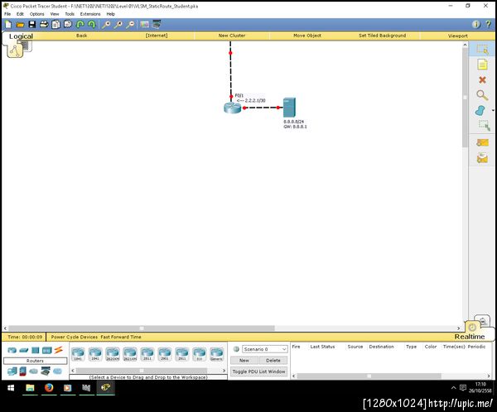This screenshot has height=412, width=497.
Task: Select the Add Complex PDU open envelope tool
Action: [482, 158]
